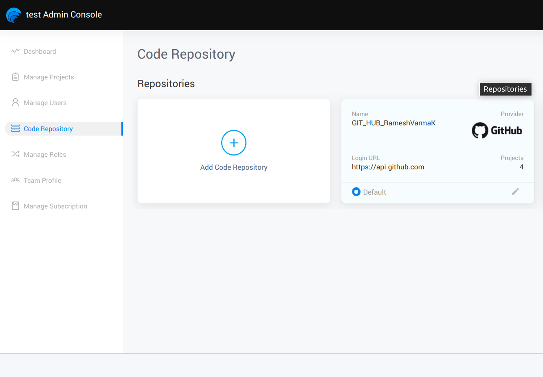
Task: Navigate to Manage Roles
Action: [x=45, y=154]
